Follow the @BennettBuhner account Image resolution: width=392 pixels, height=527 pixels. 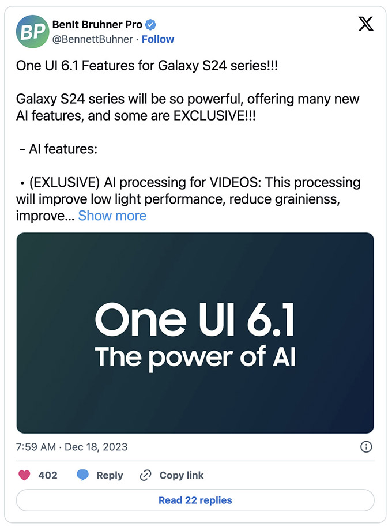(x=158, y=39)
